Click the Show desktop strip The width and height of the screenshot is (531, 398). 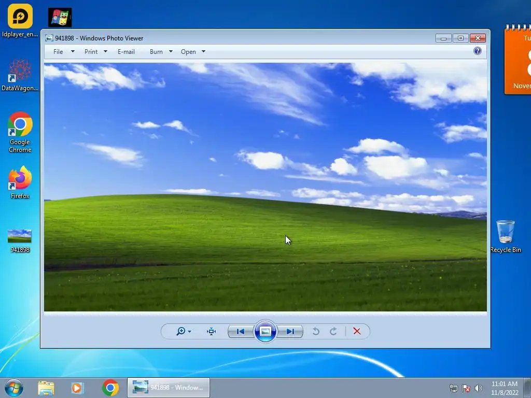[527, 388]
